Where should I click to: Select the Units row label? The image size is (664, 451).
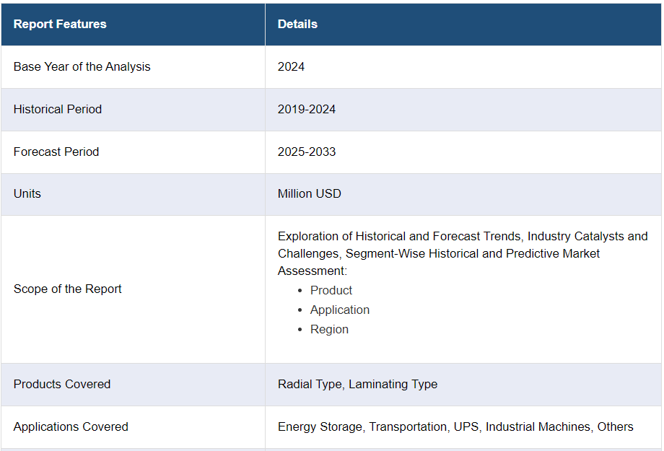[27, 193]
